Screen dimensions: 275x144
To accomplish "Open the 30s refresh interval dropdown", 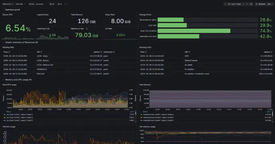I will click(270, 4).
